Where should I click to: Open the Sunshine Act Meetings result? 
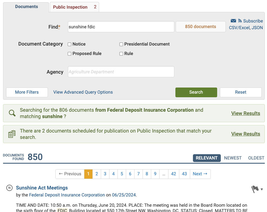pos(42,188)
